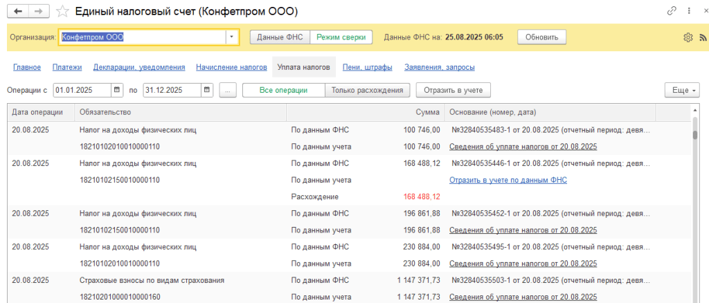The width and height of the screenshot is (709, 303).
Task: Select the Все операции filter
Action: (283, 90)
